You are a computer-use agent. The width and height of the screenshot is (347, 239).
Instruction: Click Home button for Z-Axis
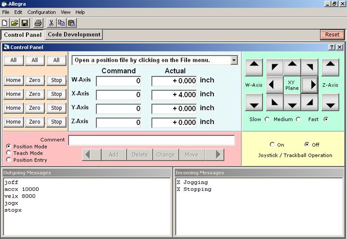13,122
